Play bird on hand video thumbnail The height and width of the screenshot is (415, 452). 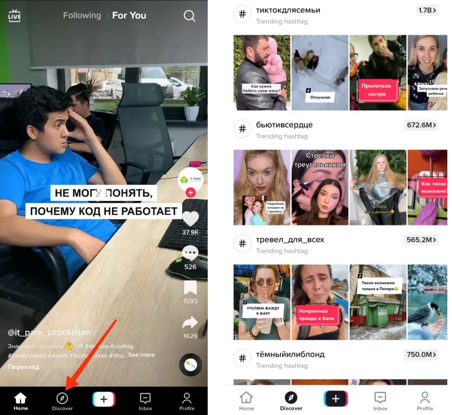(x=427, y=302)
